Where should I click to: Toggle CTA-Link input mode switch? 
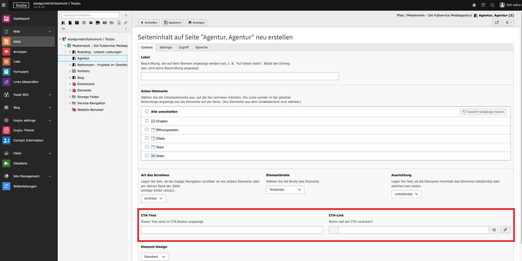(494, 230)
